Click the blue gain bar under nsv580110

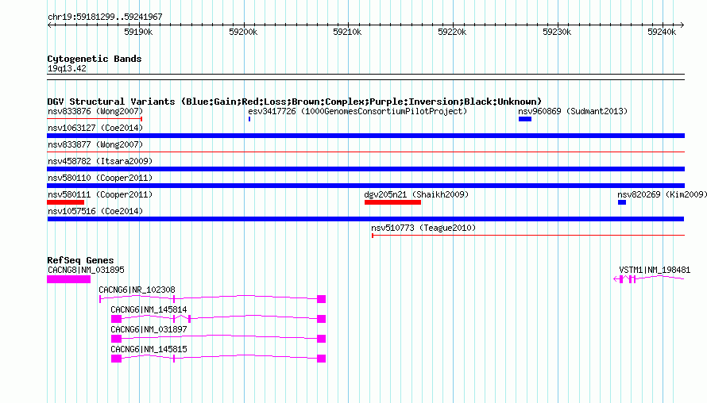click(x=365, y=186)
